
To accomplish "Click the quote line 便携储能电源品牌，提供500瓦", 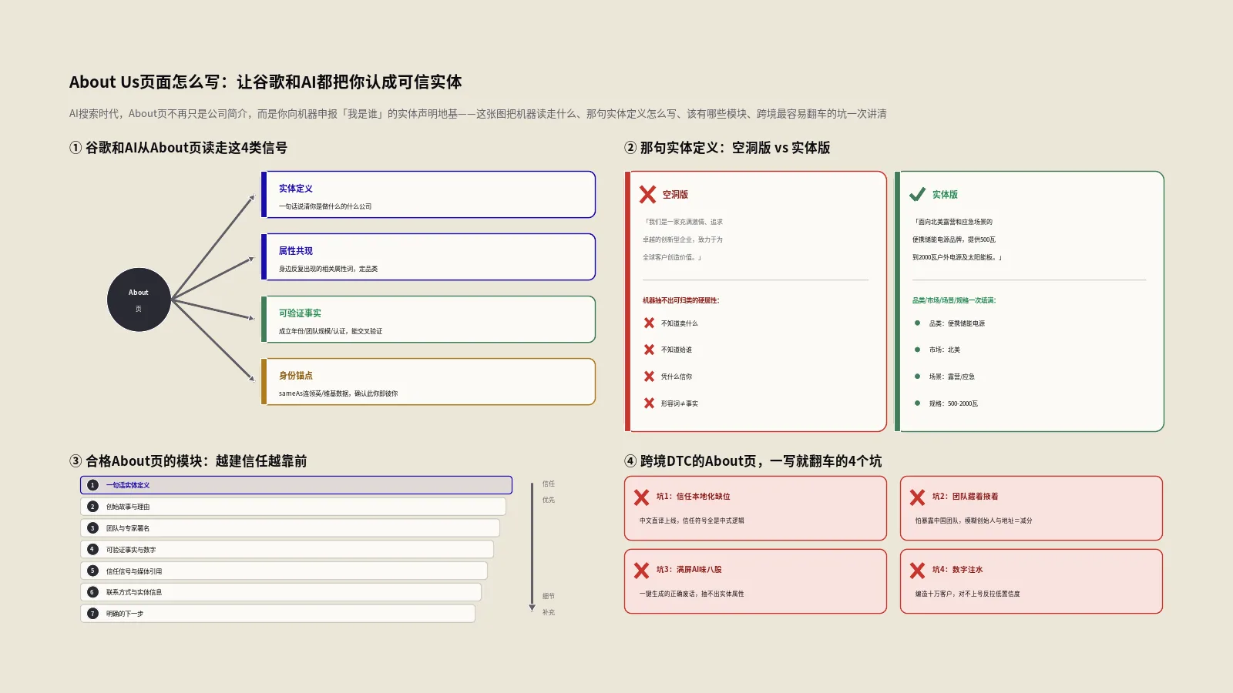I will [954, 239].
